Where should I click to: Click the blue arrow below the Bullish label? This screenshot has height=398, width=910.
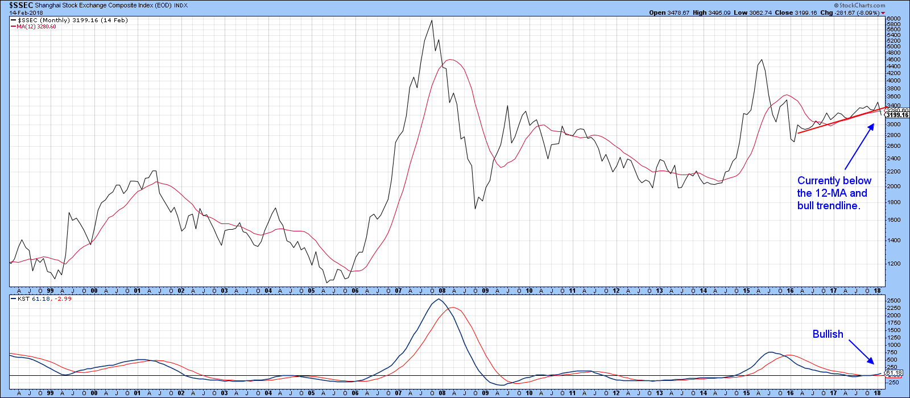pos(861,351)
